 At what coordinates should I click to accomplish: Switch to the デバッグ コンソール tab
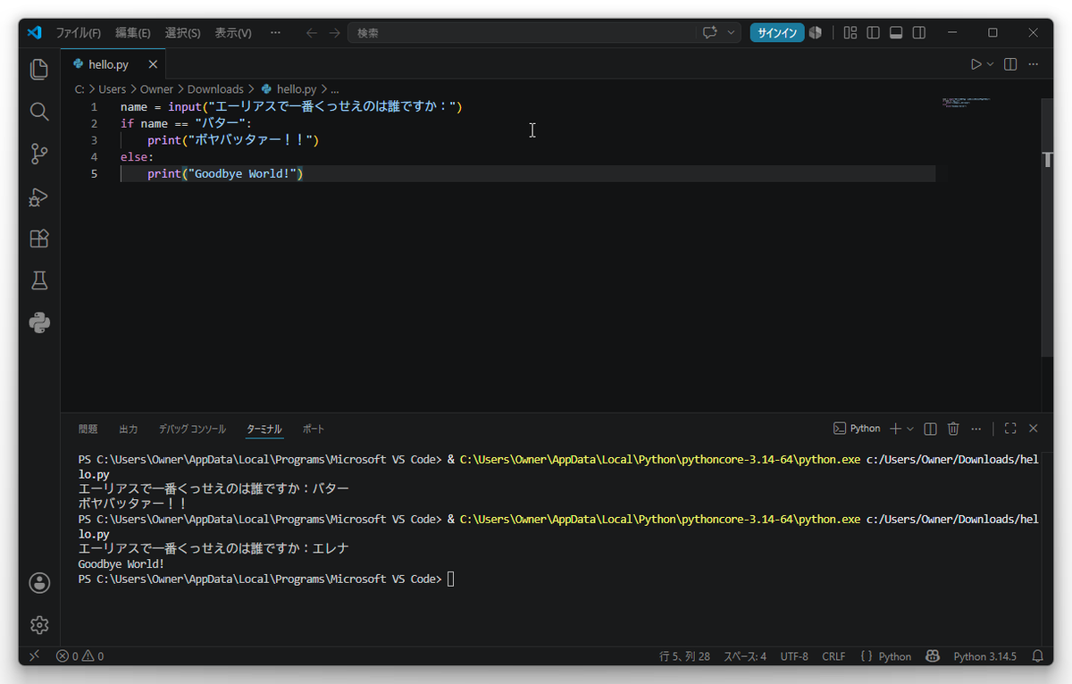coord(192,429)
